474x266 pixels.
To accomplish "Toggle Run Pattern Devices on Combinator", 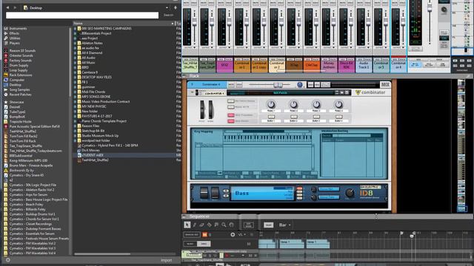I will tap(231, 101).
